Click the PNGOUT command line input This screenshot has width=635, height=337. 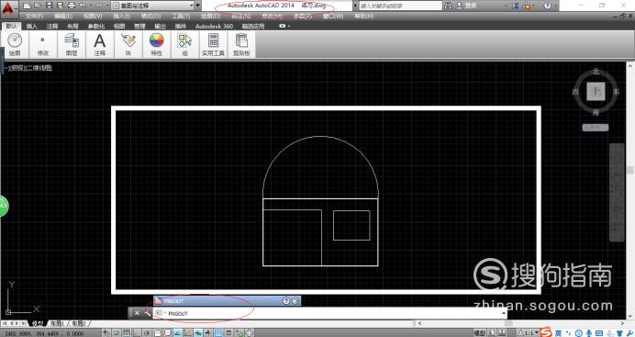[329, 313]
